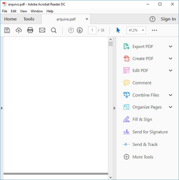Click the Sign In link
This screenshot has height=180, width=179.
point(168,19)
